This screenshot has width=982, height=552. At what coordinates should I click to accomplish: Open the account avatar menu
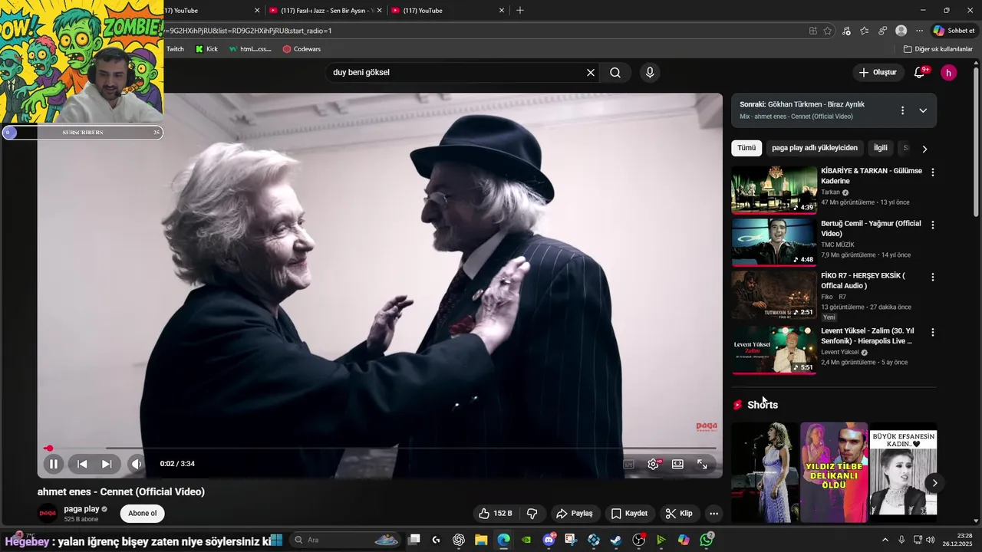949,73
